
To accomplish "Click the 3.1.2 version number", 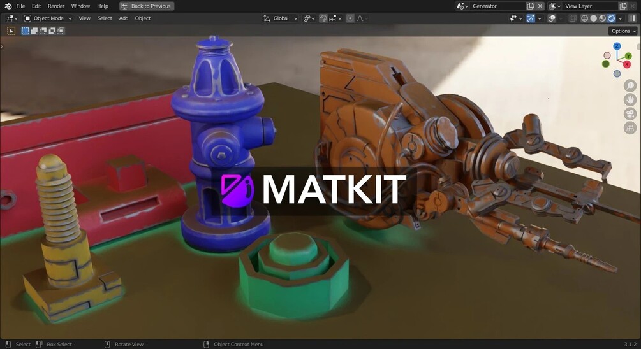I will 630,345.
